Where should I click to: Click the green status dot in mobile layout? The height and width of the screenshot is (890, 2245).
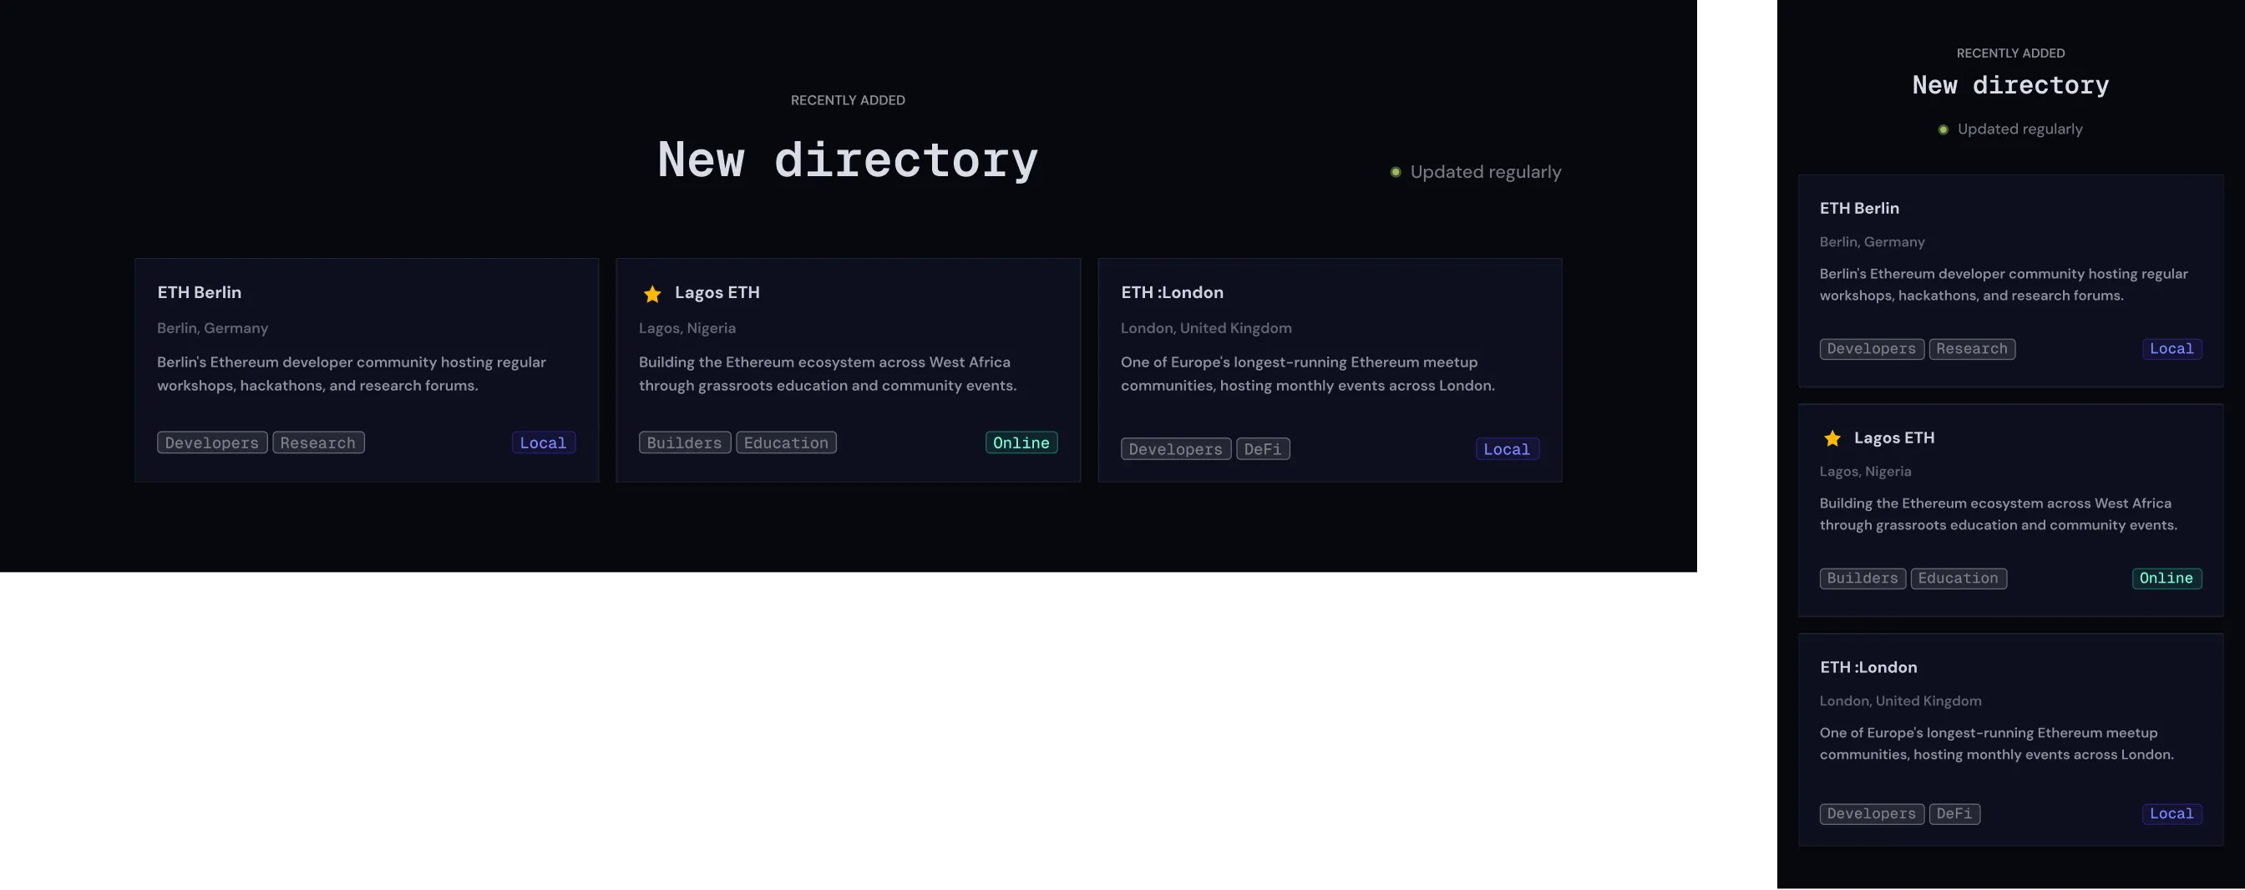pyautogui.click(x=1943, y=129)
